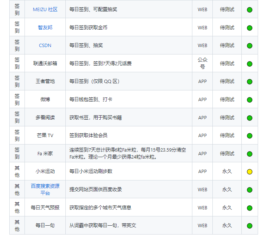The height and width of the screenshot is (239, 267).
Task: Click description 从词霸中获取每日一句，带英文
Action: [x=103, y=225]
